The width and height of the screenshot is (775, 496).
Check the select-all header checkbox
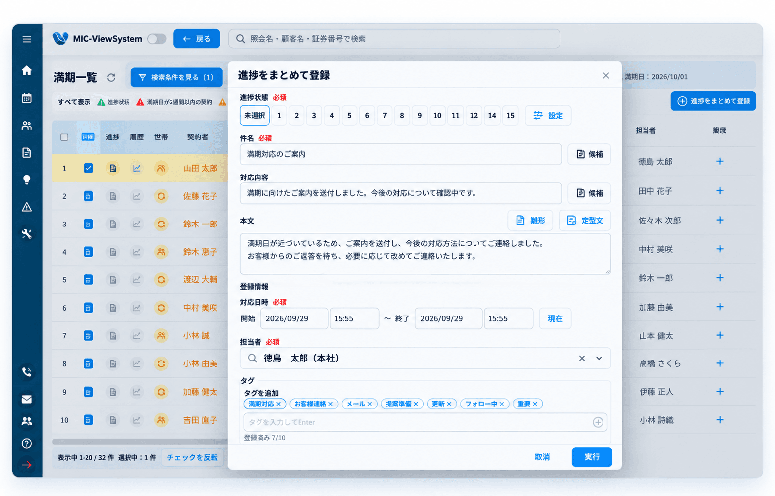pyautogui.click(x=64, y=137)
